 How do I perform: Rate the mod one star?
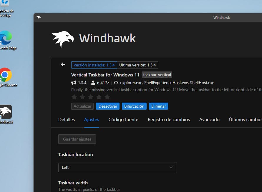pyautogui.click(x=74, y=97)
